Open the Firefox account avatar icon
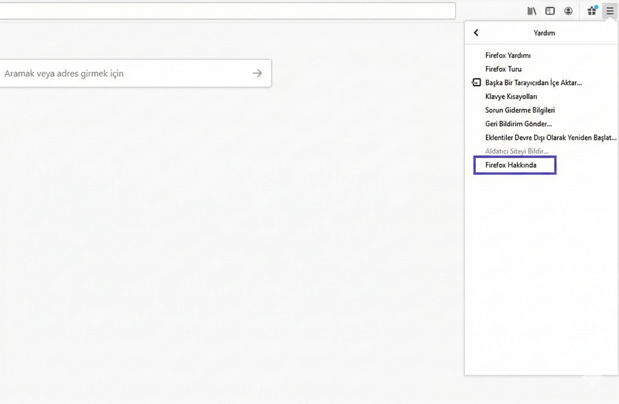 click(x=569, y=11)
